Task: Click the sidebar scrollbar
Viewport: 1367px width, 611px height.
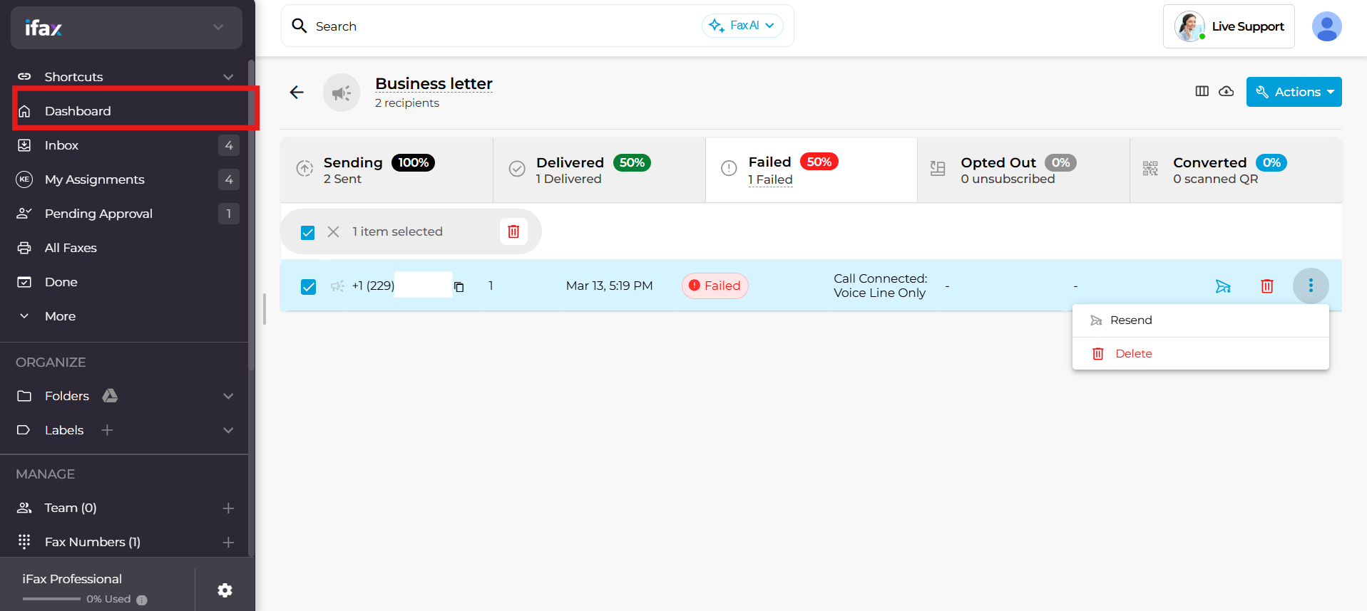Action: tap(251, 214)
